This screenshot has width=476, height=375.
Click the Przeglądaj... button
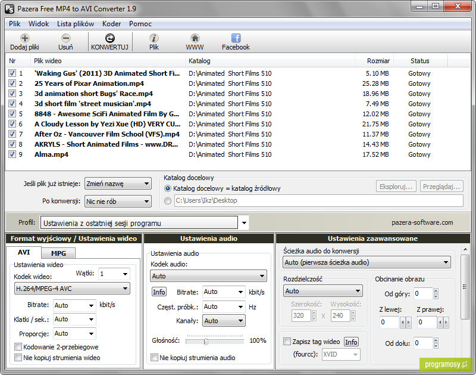tap(441, 187)
